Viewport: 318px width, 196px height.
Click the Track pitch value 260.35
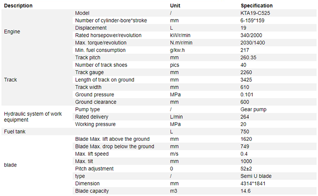pos(248,57)
